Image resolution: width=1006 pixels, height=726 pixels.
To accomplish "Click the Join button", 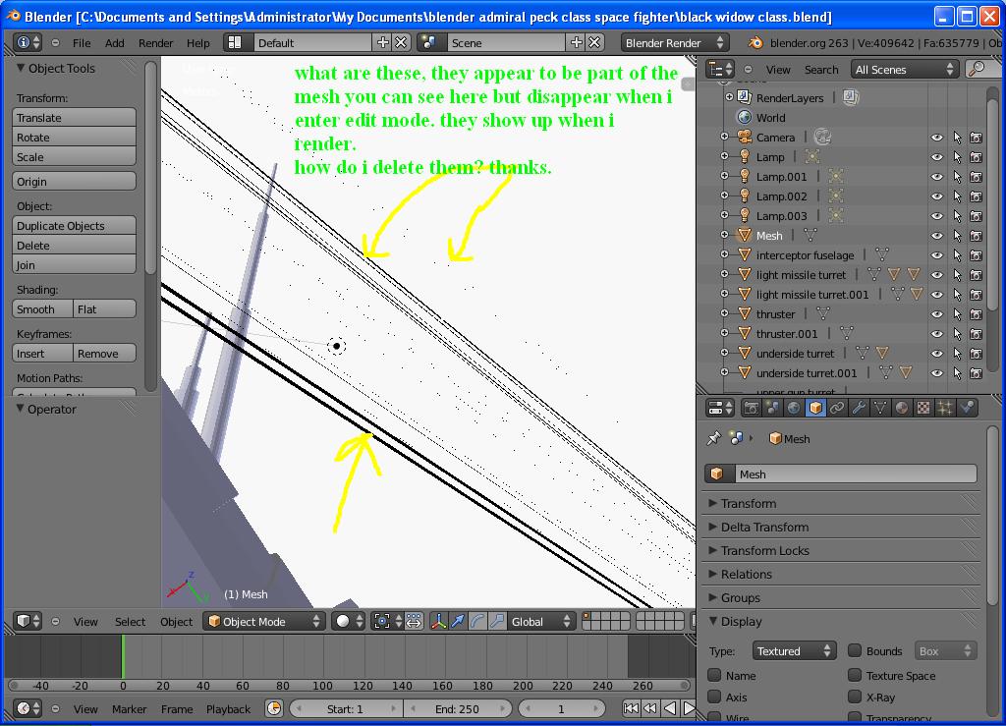I will (74, 265).
